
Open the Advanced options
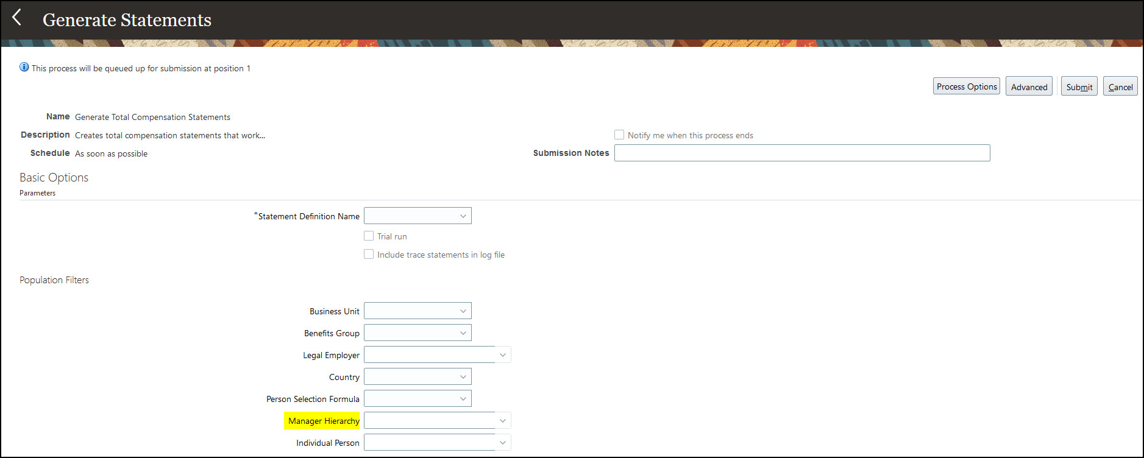(1029, 86)
